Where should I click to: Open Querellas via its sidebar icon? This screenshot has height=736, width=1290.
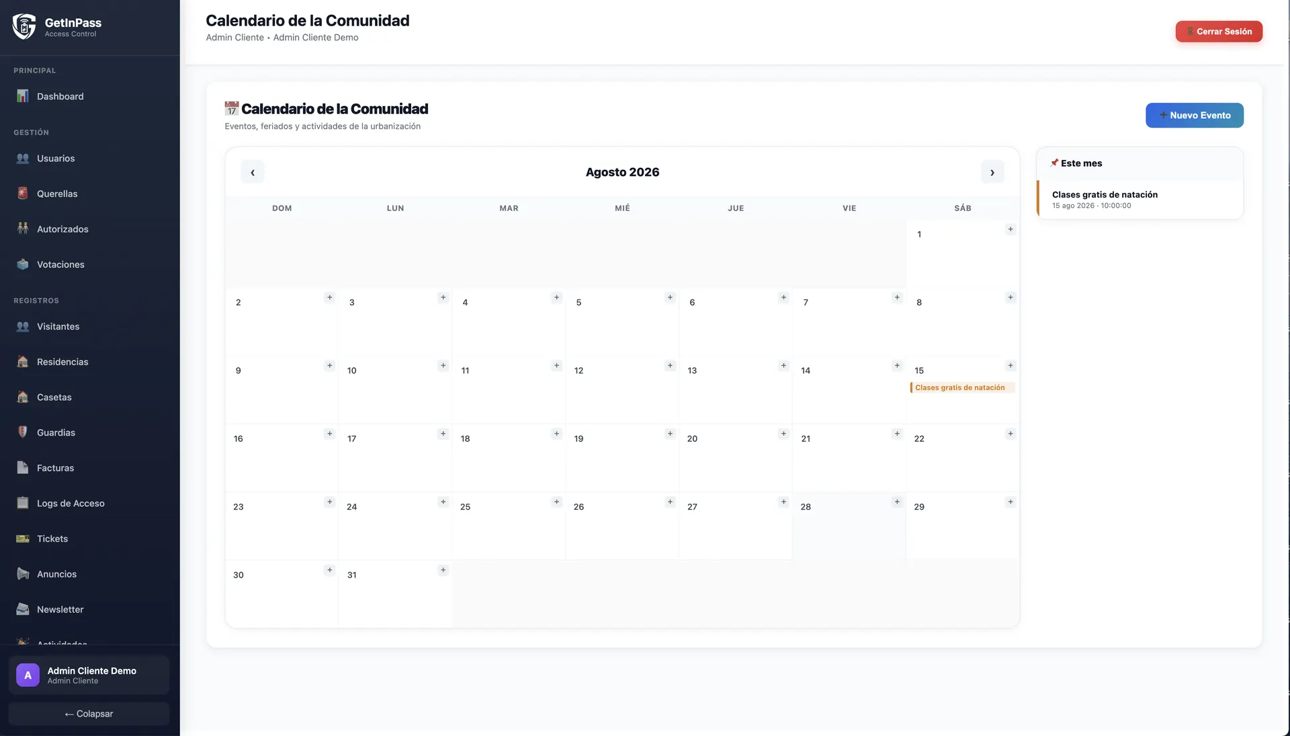tap(23, 193)
